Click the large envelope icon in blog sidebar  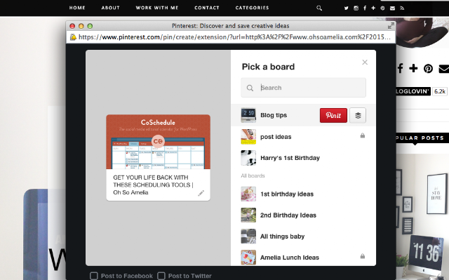pyautogui.click(x=444, y=69)
